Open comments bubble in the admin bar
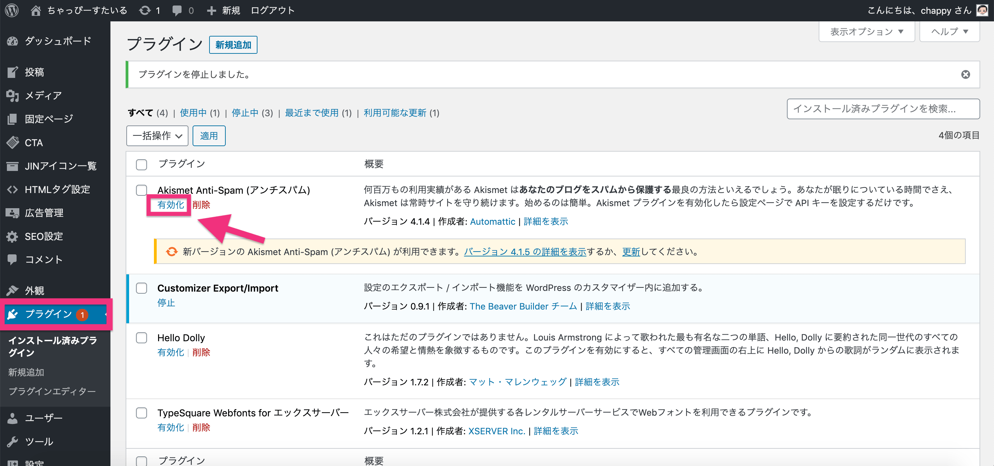Screen dimensions: 994x466 pos(177,10)
